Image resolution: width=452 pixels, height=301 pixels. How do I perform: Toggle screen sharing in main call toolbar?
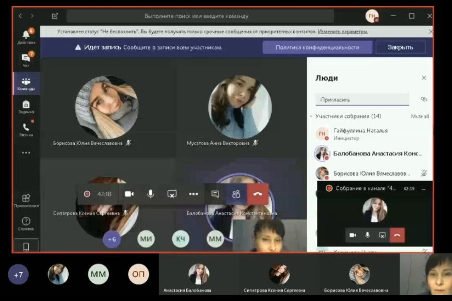coord(172,194)
